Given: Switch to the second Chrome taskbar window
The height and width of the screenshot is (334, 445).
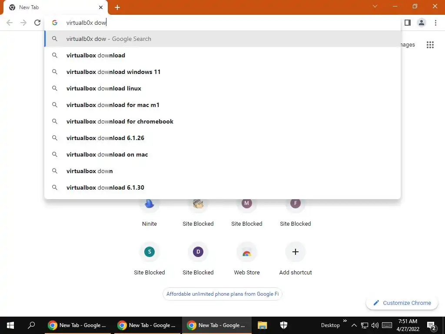Looking at the screenshot, I should coord(147,325).
